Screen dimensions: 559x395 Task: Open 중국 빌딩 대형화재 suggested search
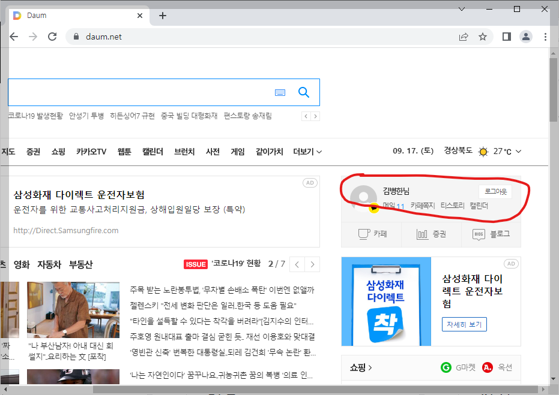click(189, 116)
